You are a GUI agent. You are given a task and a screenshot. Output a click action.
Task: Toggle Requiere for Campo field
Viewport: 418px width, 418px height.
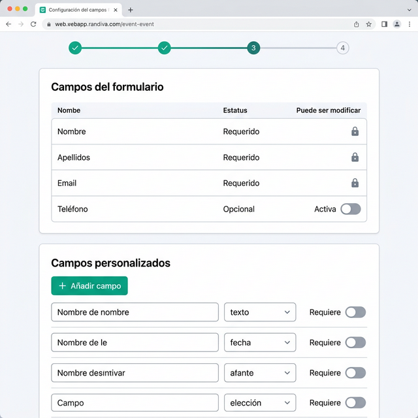click(355, 403)
